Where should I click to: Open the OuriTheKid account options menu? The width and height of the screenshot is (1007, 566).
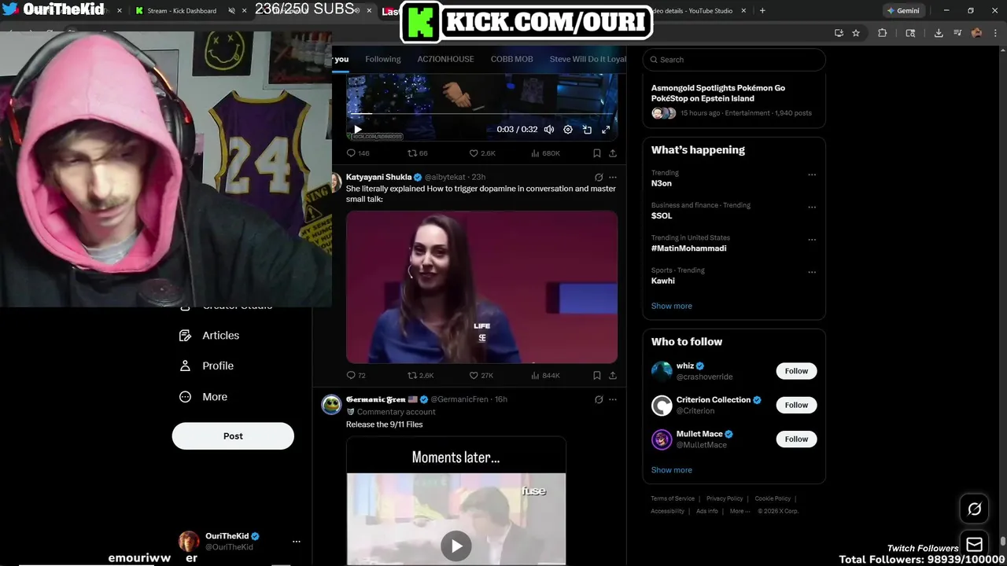coord(297,542)
